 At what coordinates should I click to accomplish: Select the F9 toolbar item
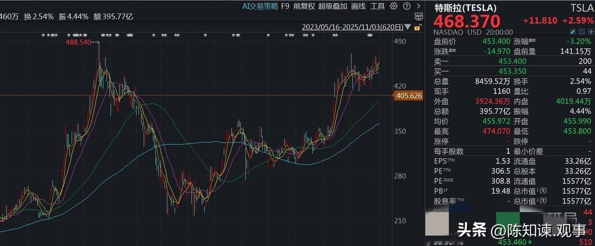[x=285, y=6]
